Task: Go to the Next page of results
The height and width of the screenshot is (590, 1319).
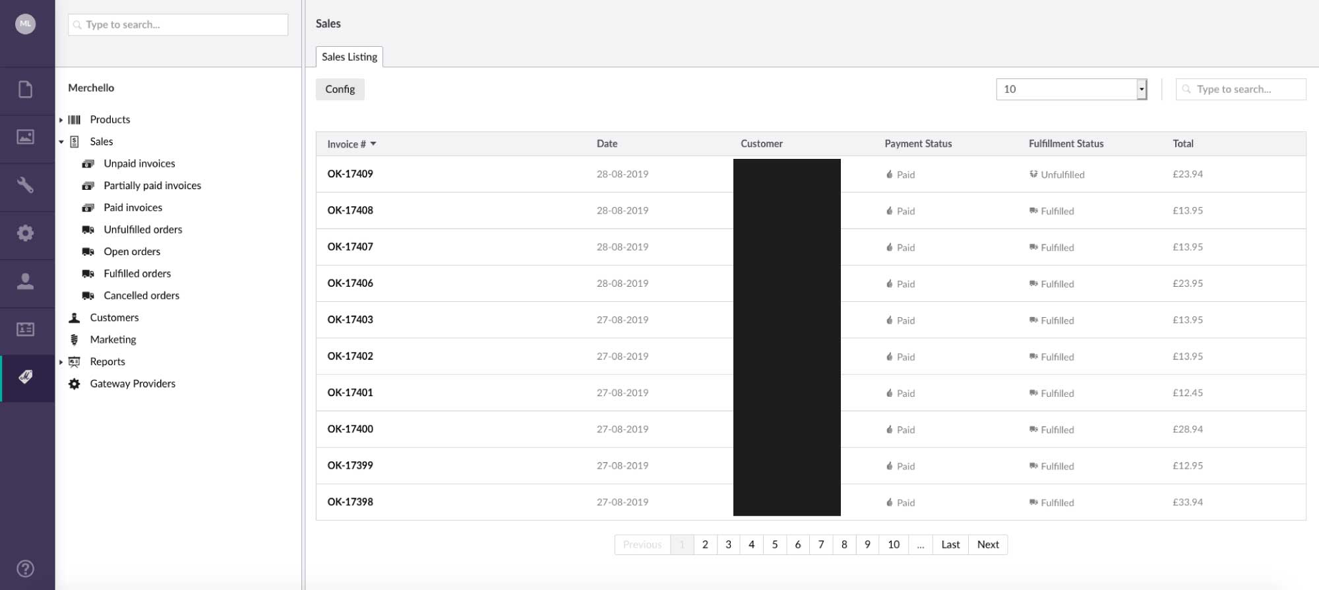Action: (x=987, y=545)
